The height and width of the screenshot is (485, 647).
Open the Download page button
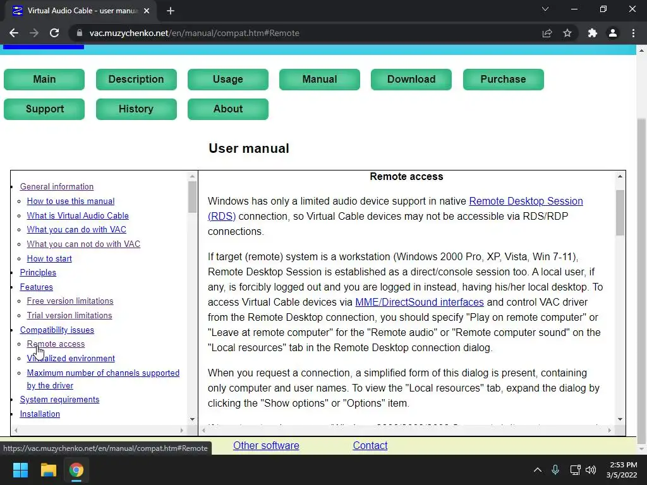[411, 79]
